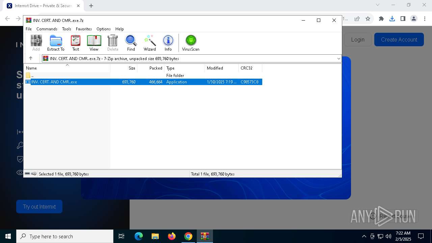This screenshot has height=243, width=432.
Task: Open the Find tool in WinRAR
Action: point(131,43)
